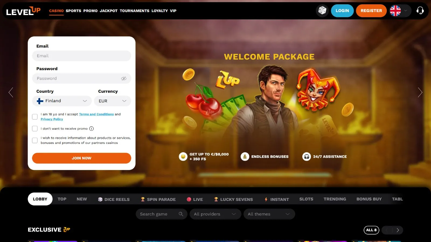Open the Country dropdown showing Finland
This screenshot has width=431, height=242.
(62, 101)
